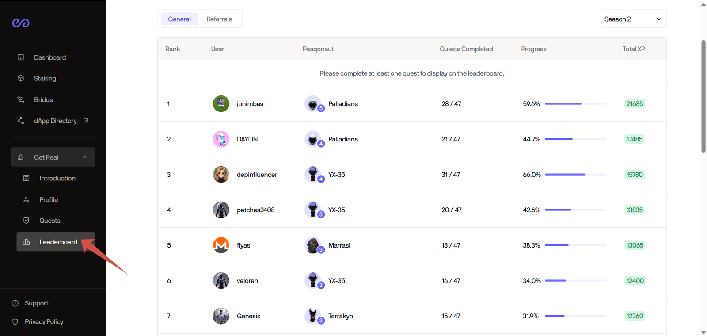Go to the Introduction page
The height and width of the screenshot is (336, 707).
(57, 178)
